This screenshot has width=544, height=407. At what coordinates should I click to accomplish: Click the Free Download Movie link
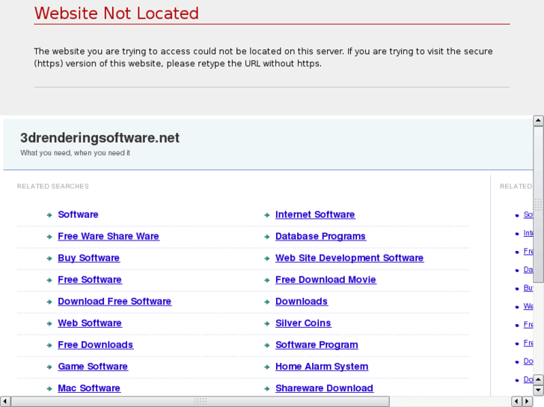coord(326,280)
